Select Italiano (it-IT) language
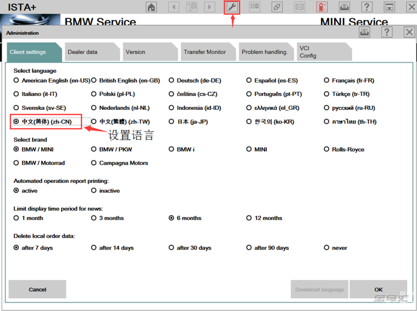This screenshot has width=417, height=311. 35,94
